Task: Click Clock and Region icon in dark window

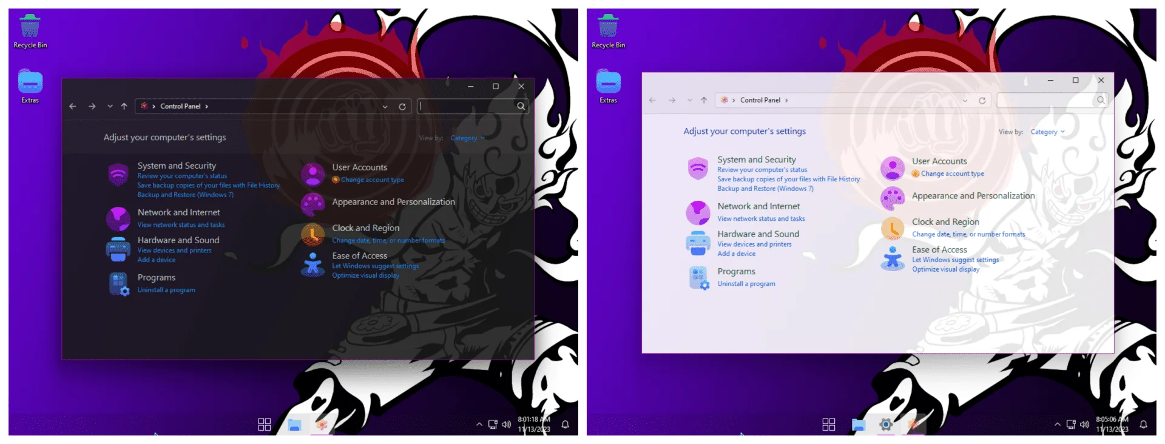Action: click(x=313, y=234)
